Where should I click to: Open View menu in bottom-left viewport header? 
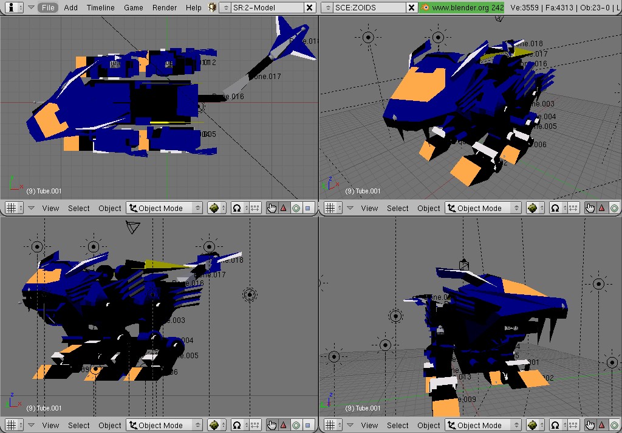[51, 426]
